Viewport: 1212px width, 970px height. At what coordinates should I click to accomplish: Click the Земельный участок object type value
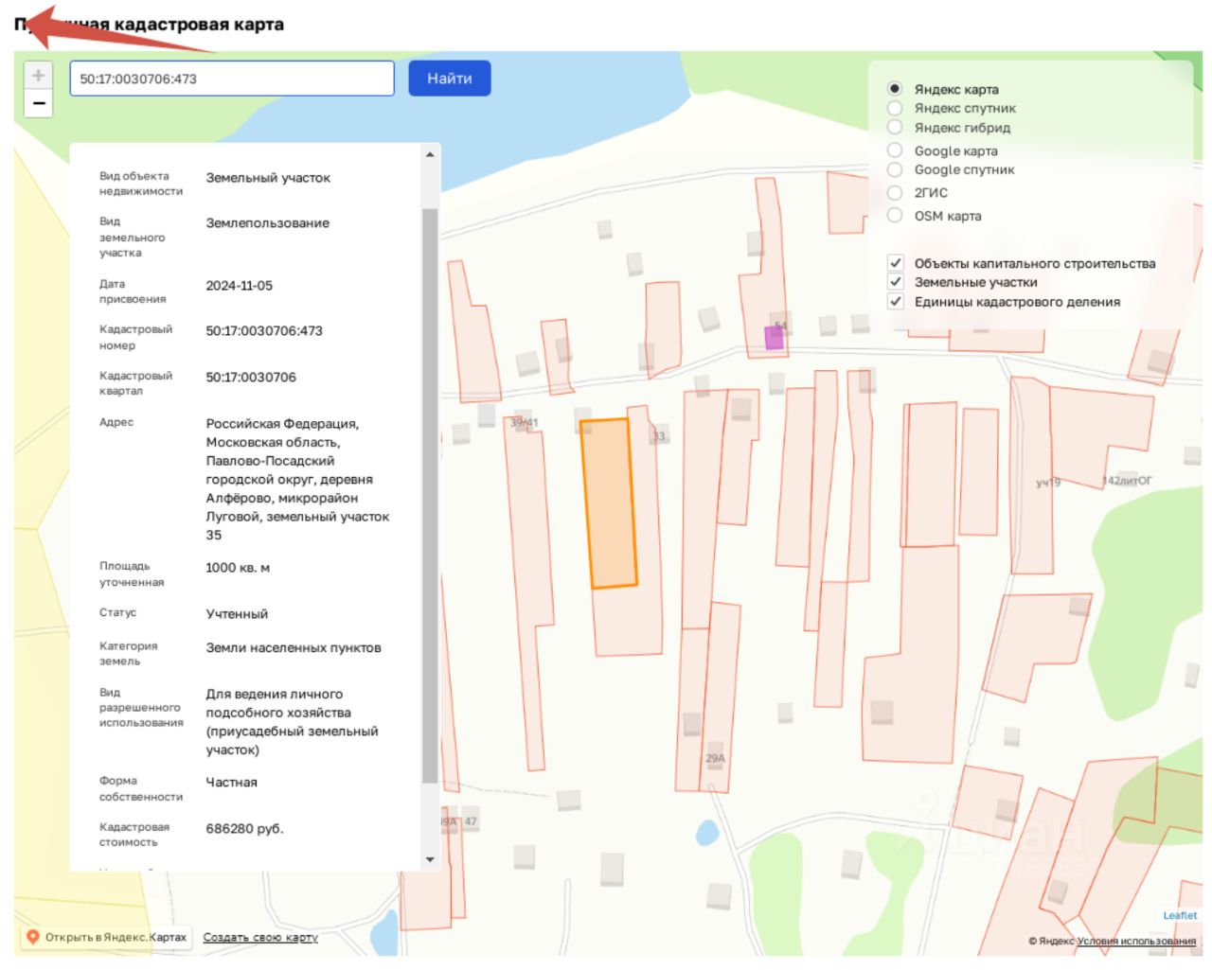[268, 178]
